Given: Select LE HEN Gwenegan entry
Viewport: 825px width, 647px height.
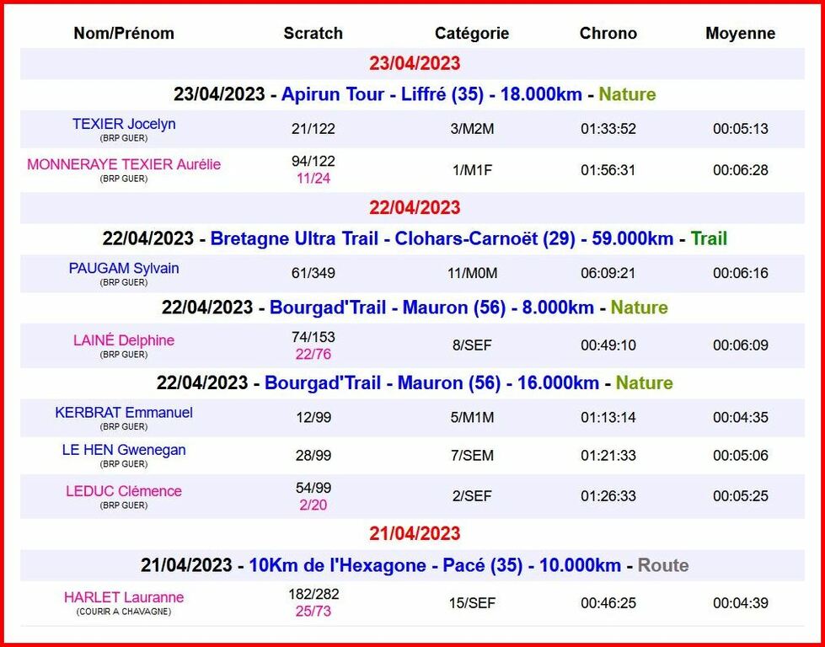Looking at the screenshot, I should click(x=124, y=450).
